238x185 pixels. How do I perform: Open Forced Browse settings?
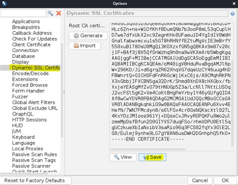coord(30,85)
